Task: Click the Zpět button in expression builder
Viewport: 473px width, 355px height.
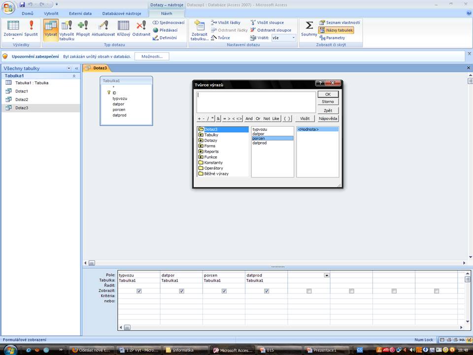Action: (x=328, y=110)
